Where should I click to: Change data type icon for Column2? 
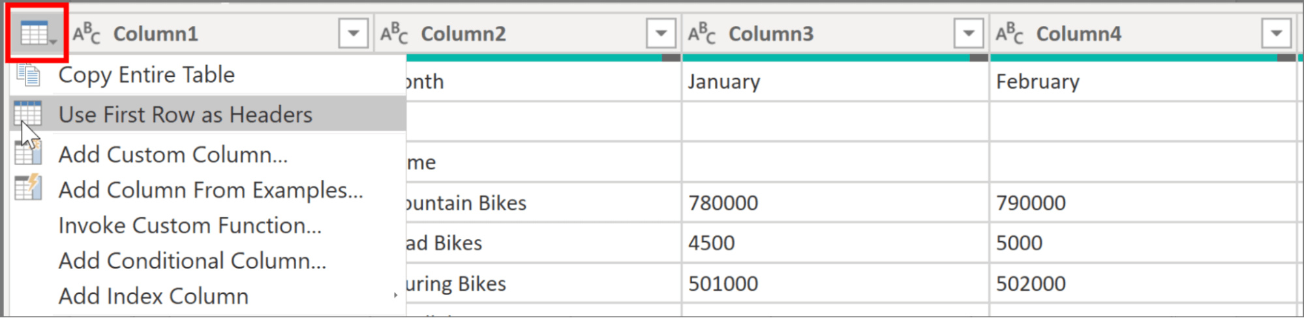pyautogui.click(x=394, y=33)
